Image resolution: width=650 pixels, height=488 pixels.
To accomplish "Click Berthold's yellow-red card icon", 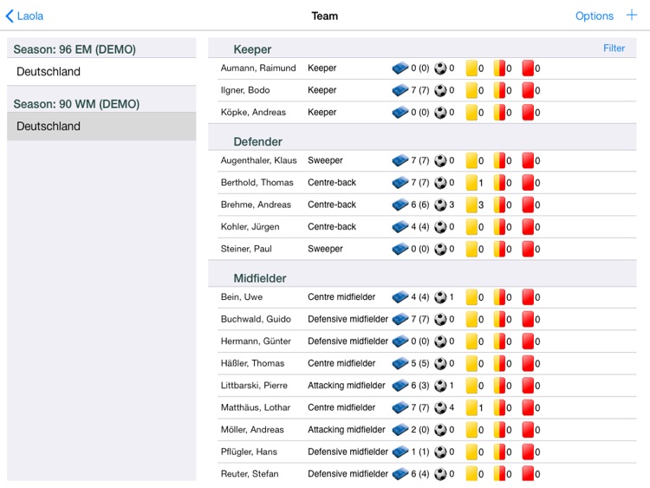I will click(500, 183).
